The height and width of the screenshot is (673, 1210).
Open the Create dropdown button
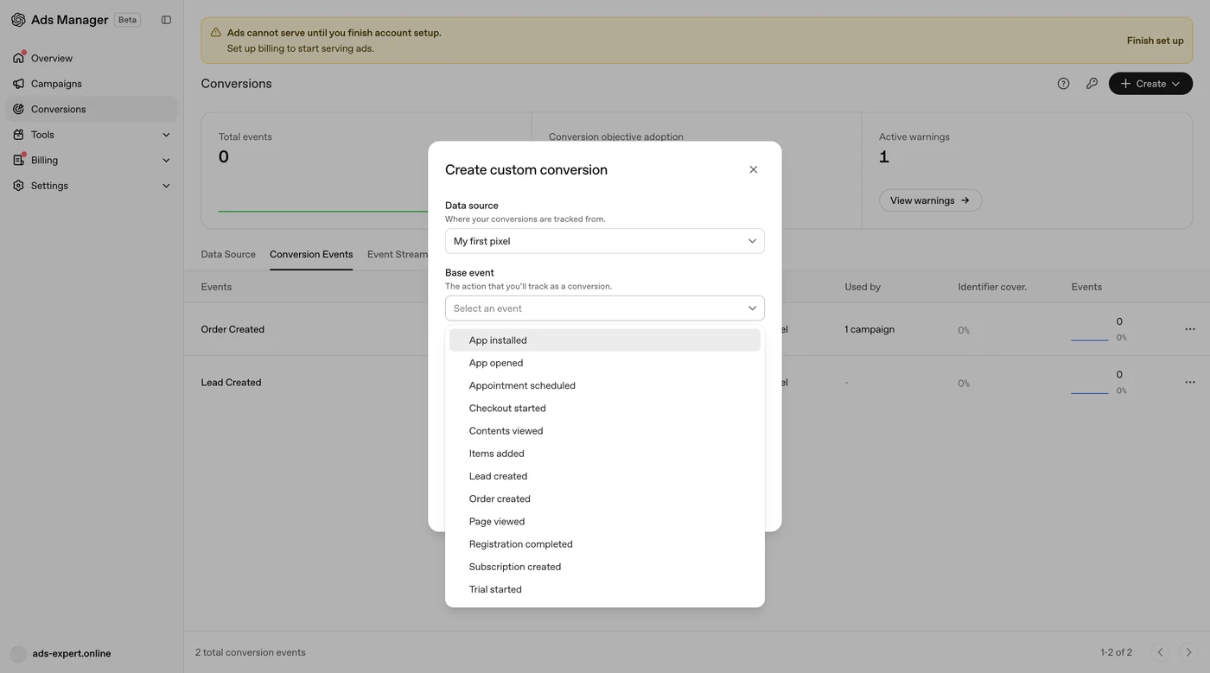point(1150,84)
